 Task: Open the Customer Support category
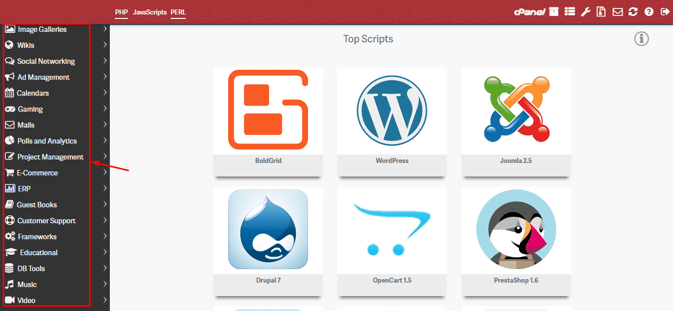coord(46,221)
